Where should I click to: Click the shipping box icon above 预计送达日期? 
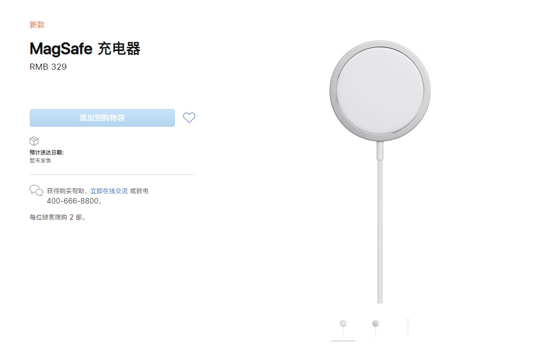pos(34,140)
